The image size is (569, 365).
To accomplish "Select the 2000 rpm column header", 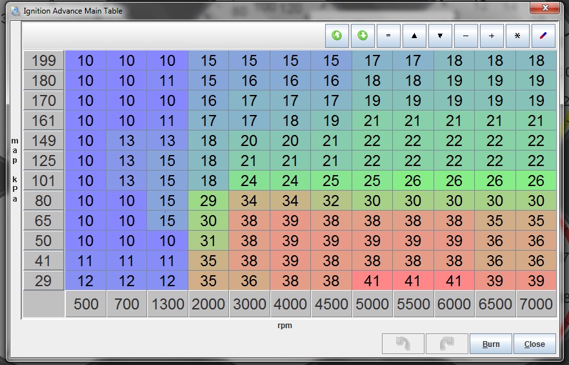I will tap(208, 304).
